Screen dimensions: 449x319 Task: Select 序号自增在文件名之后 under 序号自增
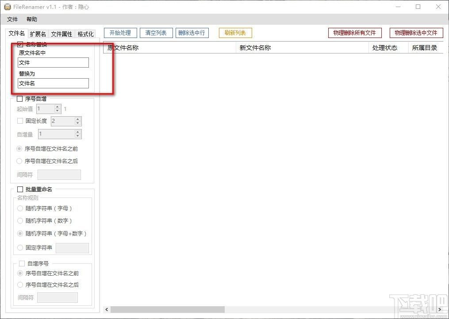pyautogui.click(x=47, y=161)
